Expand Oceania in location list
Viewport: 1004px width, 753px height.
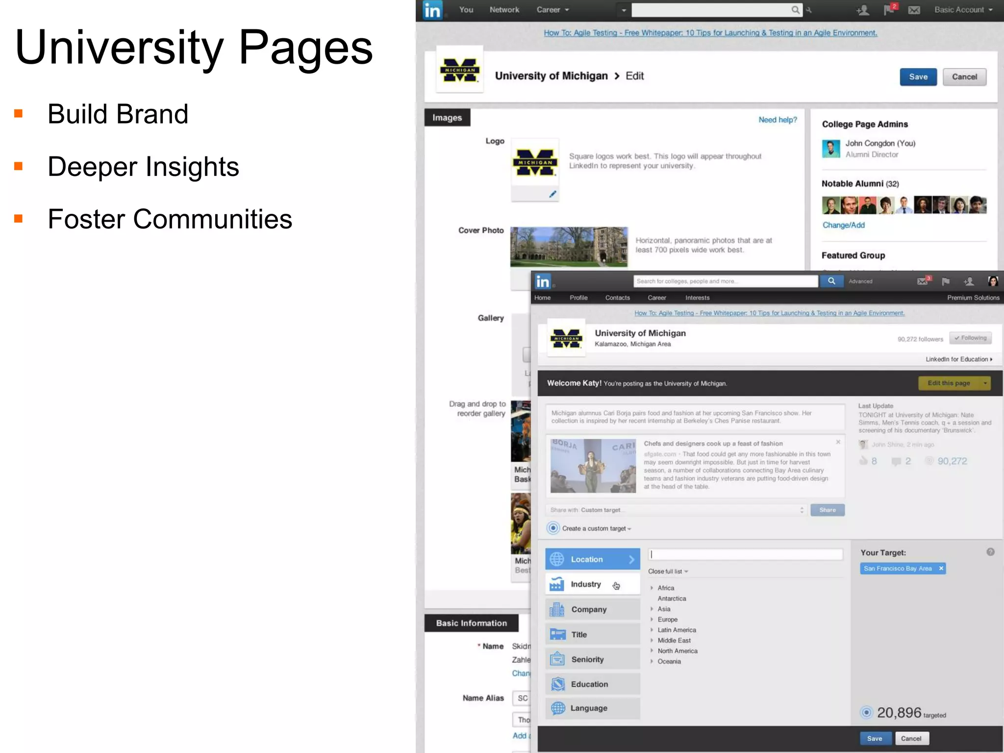tap(652, 661)
